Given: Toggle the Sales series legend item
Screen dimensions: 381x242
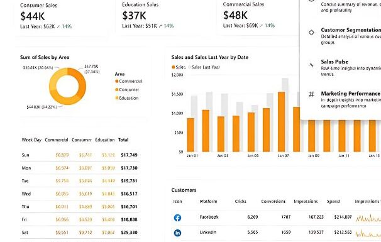Looking at the screenshot, I should click(179, 67).
